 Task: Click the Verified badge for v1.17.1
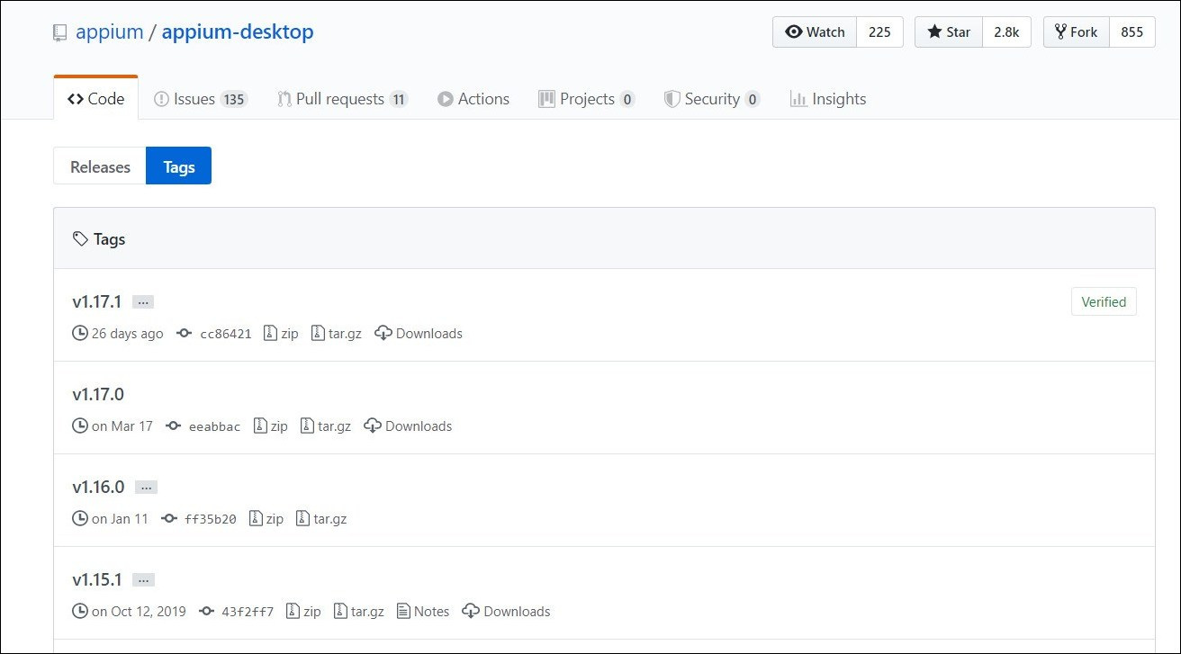pos(1104,302)
